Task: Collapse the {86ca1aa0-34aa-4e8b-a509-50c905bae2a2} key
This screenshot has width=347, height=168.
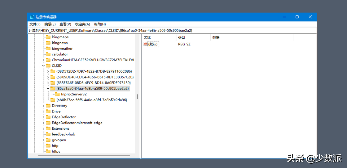Action: [x=48, y=88]
